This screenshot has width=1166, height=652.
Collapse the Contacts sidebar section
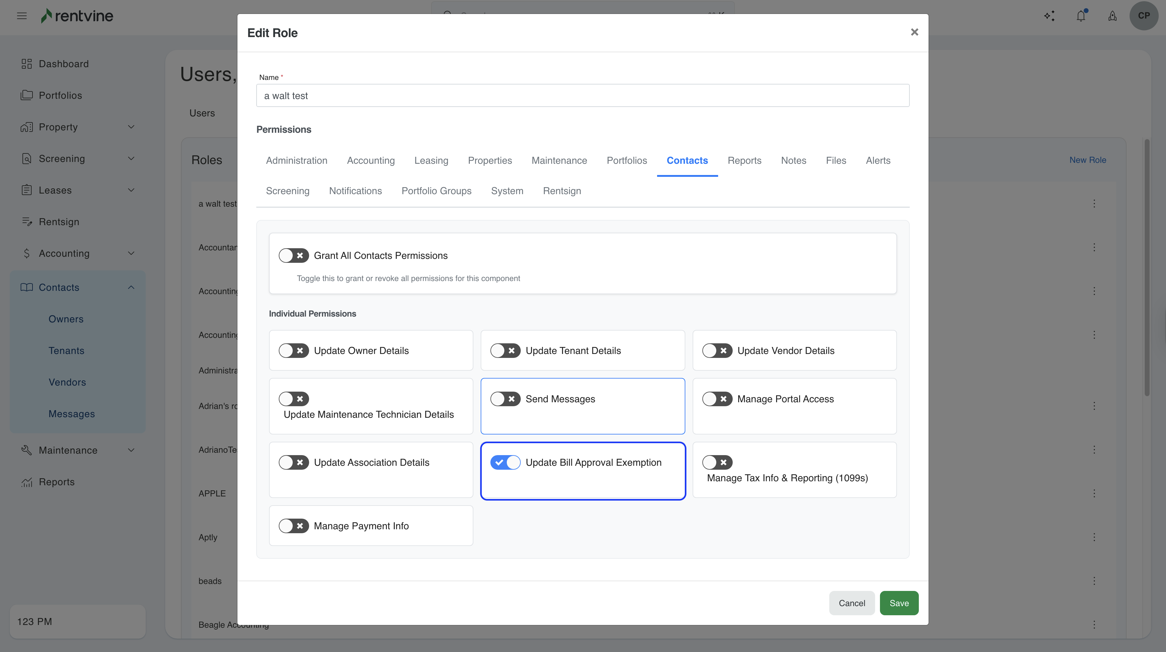(x=131, y=287)
